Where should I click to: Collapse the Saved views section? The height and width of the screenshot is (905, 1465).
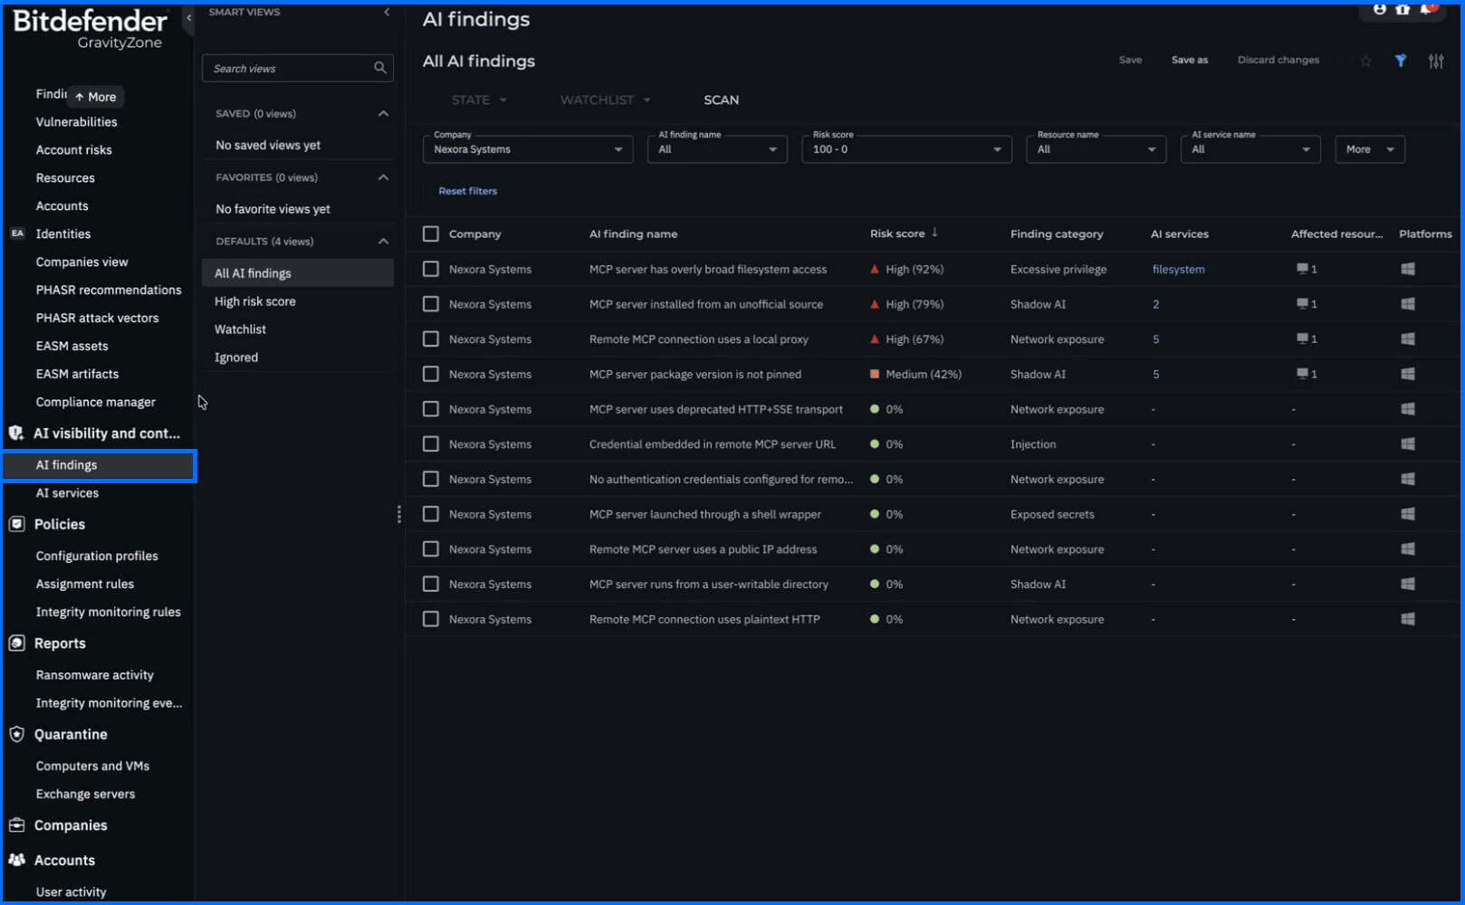383,113
